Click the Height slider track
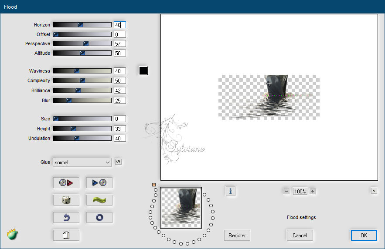Image resolution: width=385 pixels, height=249 pixels. [x=82, y=129]
